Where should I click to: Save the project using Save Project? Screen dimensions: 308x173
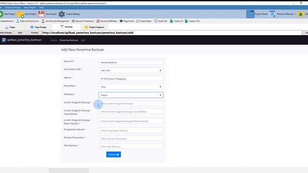pyautogui.click(x=48, y=14)
